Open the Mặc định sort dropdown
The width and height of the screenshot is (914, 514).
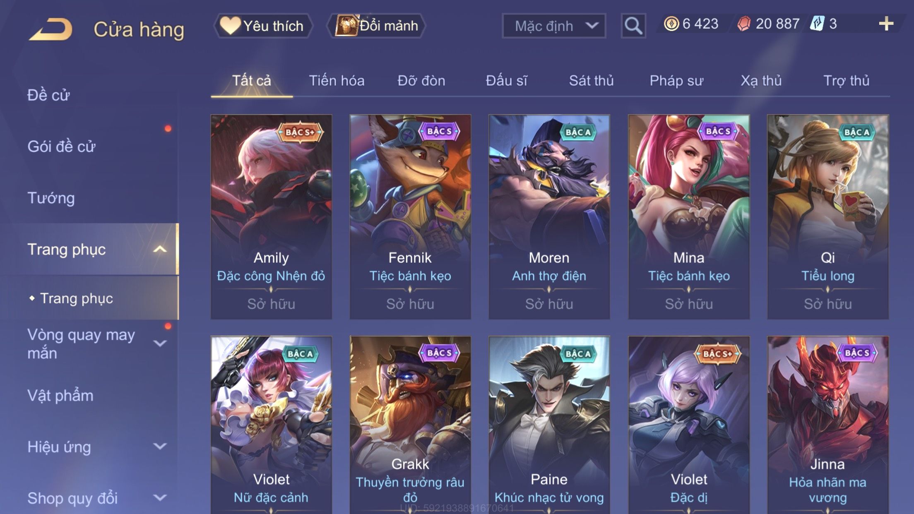pyautogui.click(x=554, y=26)
